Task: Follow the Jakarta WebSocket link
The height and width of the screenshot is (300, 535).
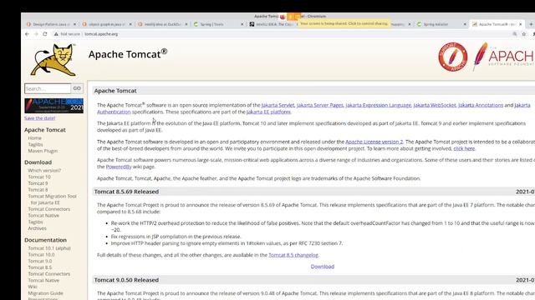Action: pos(435,105)
